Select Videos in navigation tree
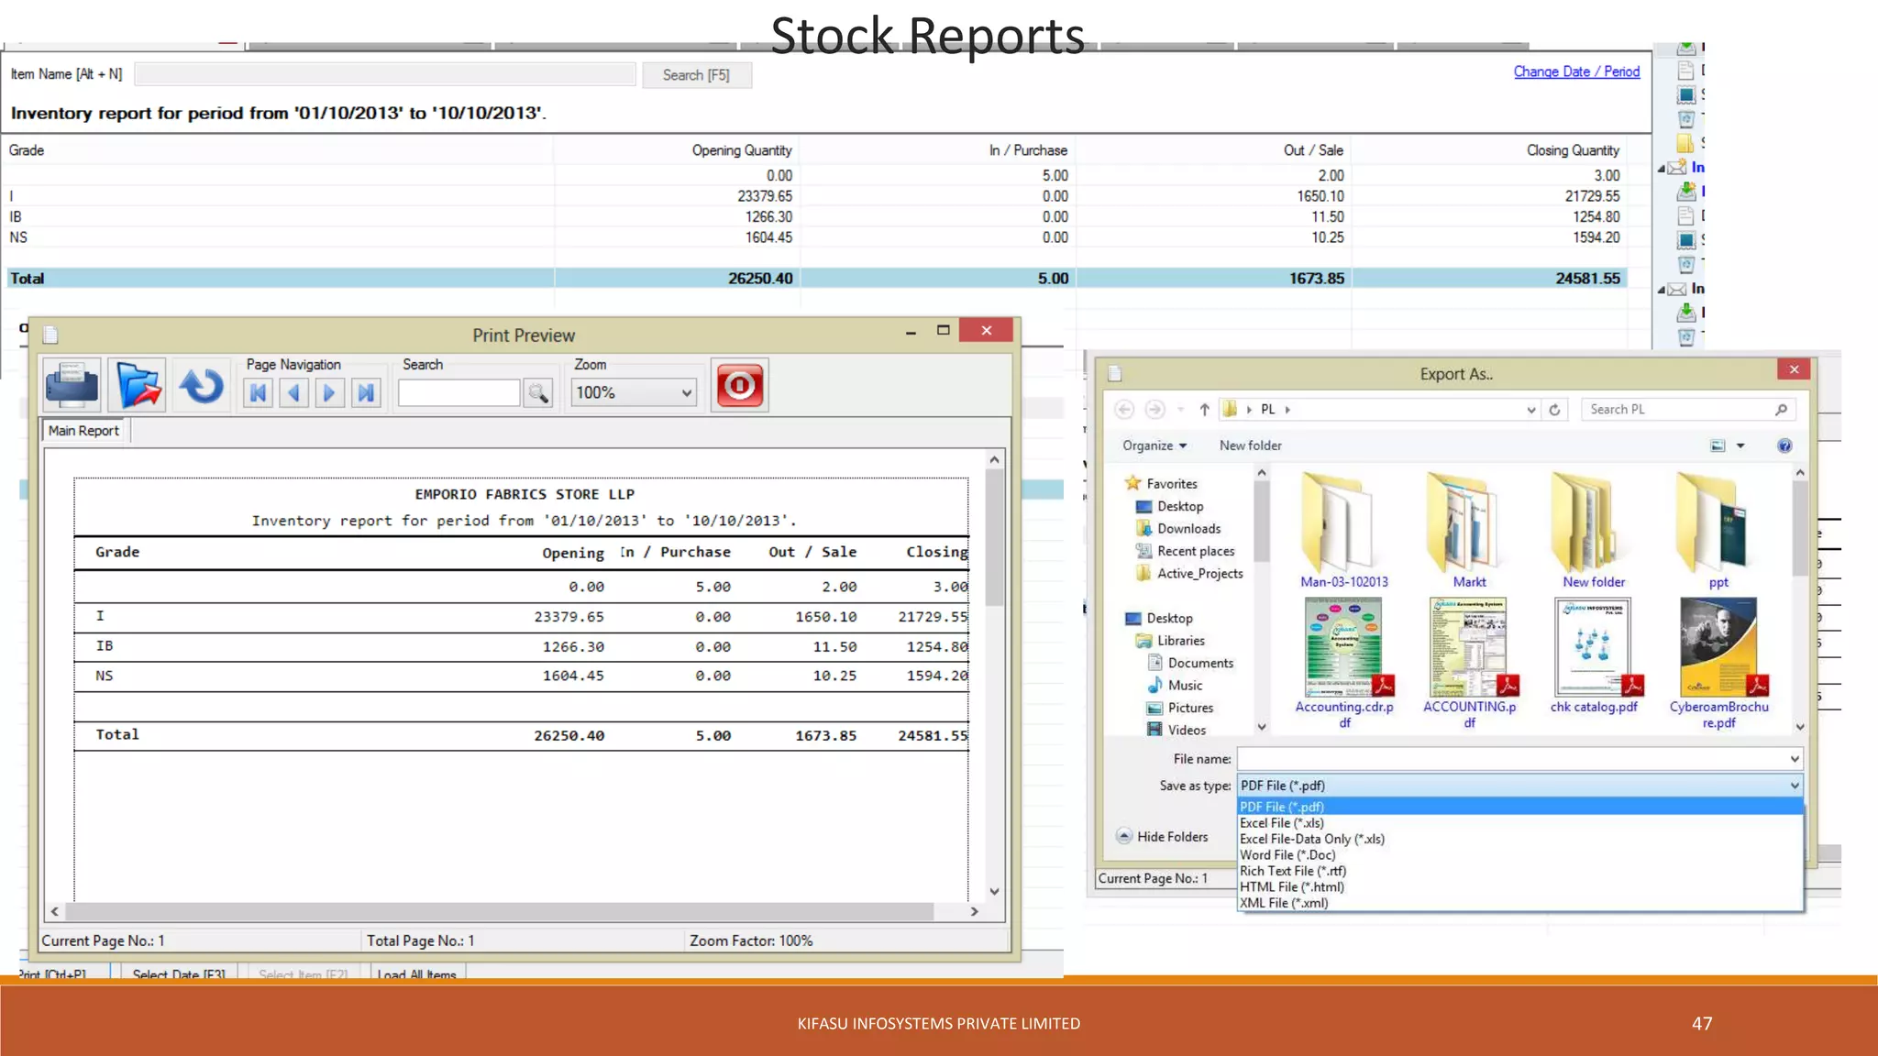Viewport: 1878px width, 1056px height. (1187, 731)
